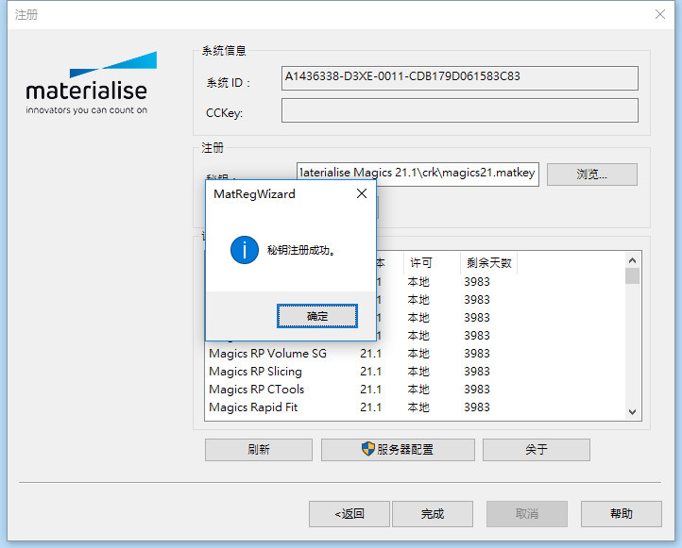Image resolution: width=682 pixels, height=548 pixels.
Task: Click the key file path field
Action: [x=417, y=174]
